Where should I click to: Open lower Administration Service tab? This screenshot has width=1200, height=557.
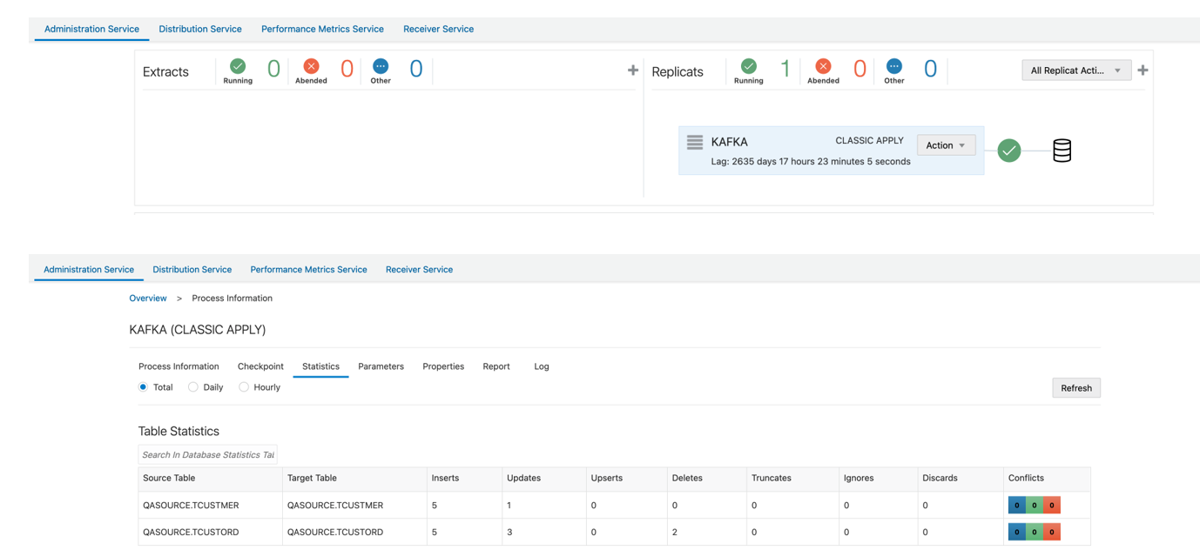pos(89,270)
